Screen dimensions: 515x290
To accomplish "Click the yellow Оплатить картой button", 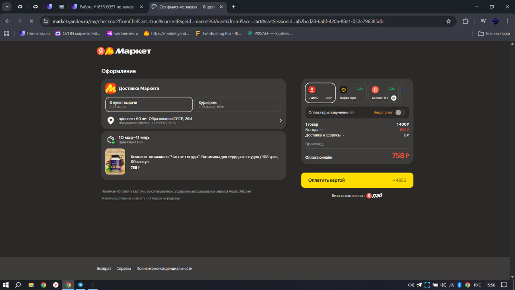I will [357, 180].
